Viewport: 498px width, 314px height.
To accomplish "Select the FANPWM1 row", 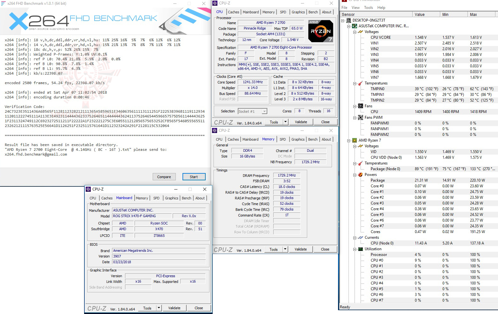I will [433, 129].
